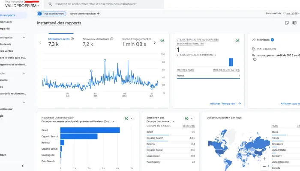Click the compare columns icon at top right
This screenshot has width=300, height=171.
(x=294, y=23)
